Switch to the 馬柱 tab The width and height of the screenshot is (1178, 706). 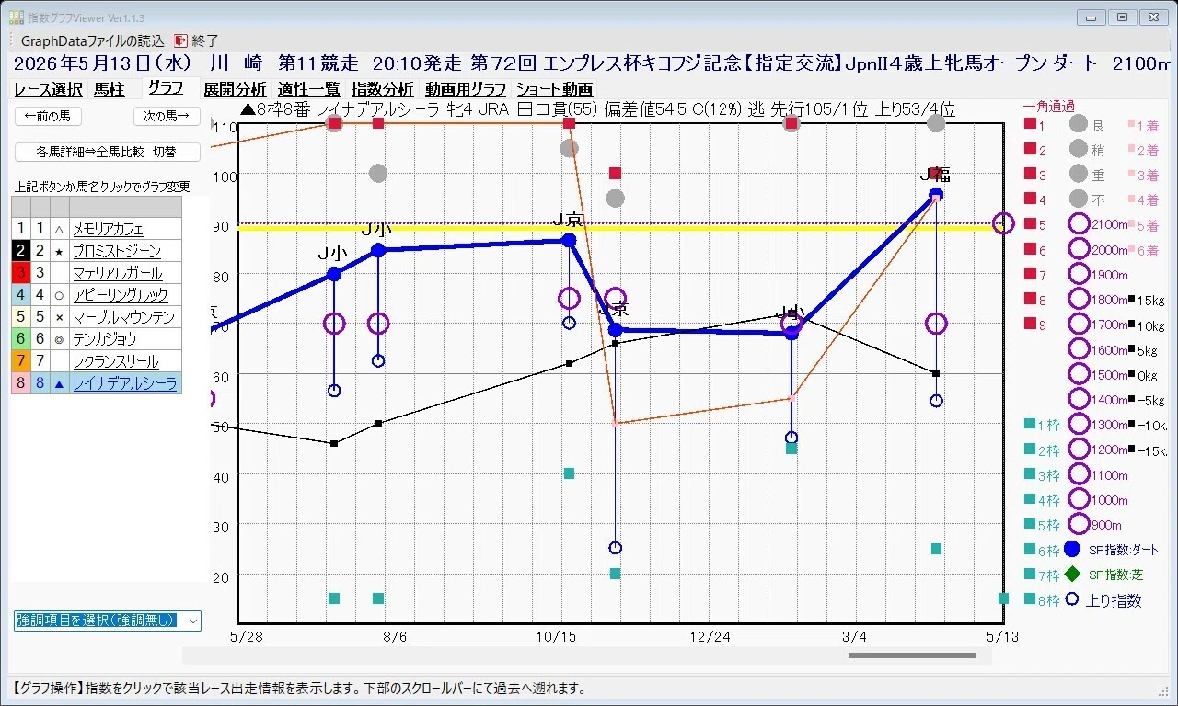click(x=110, y=89)
